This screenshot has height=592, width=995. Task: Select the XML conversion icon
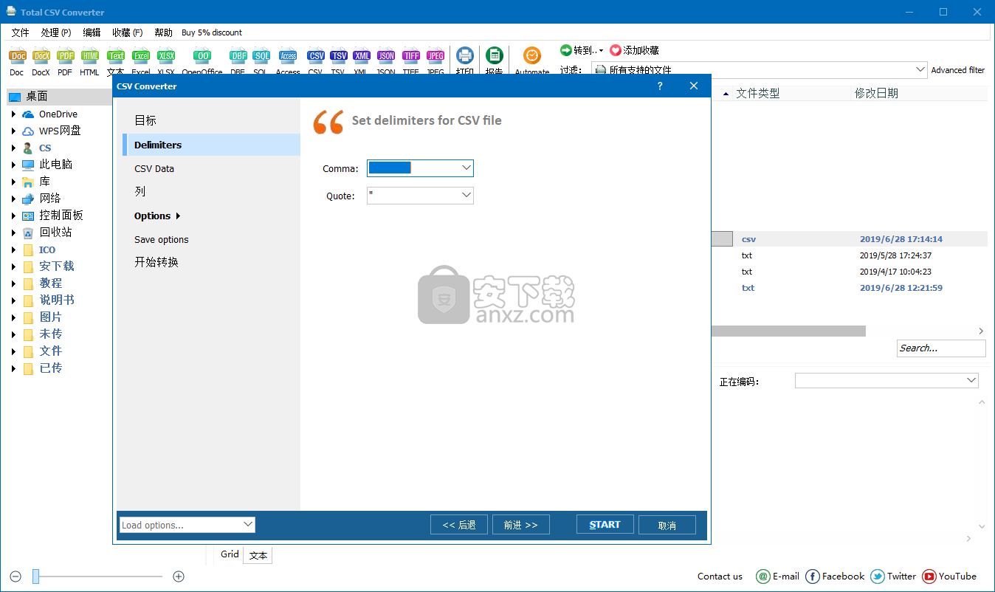[362, 56]
